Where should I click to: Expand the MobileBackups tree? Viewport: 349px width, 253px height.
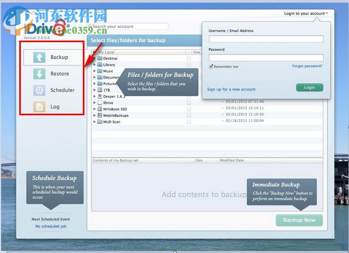tap(95, 115)
